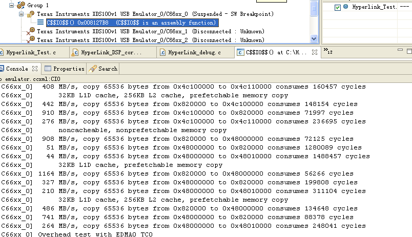Click the Console monitor icon
The width and height of the screenshot is (412, 237).
[x=2, y=69]
